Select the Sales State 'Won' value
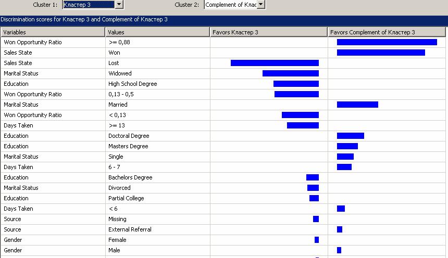Screen dimensions: 448x258 click(158, 53)
